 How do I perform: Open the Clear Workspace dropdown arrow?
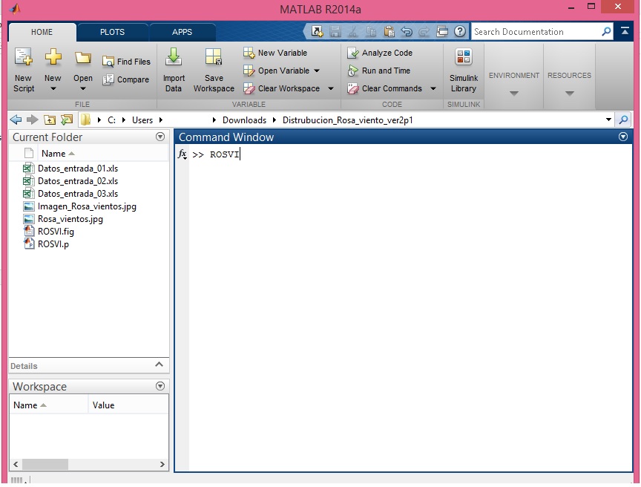(331, 88)
